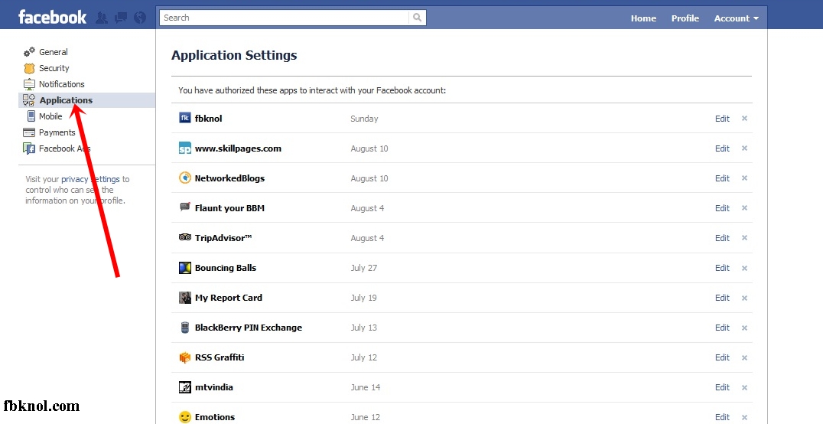Screen dimensions: 823x424
Task: Click the Flaunt your BBM name
Action: 229,209
